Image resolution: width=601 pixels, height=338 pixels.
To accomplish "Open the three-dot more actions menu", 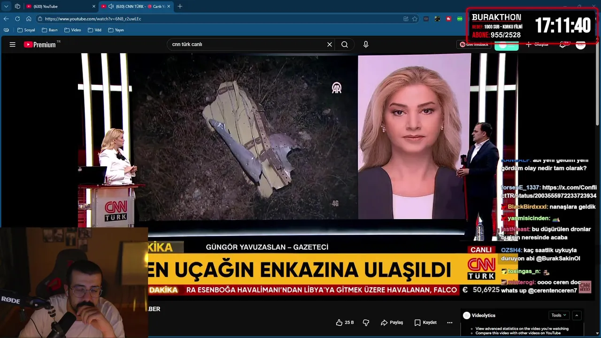I will click(450, 323).
